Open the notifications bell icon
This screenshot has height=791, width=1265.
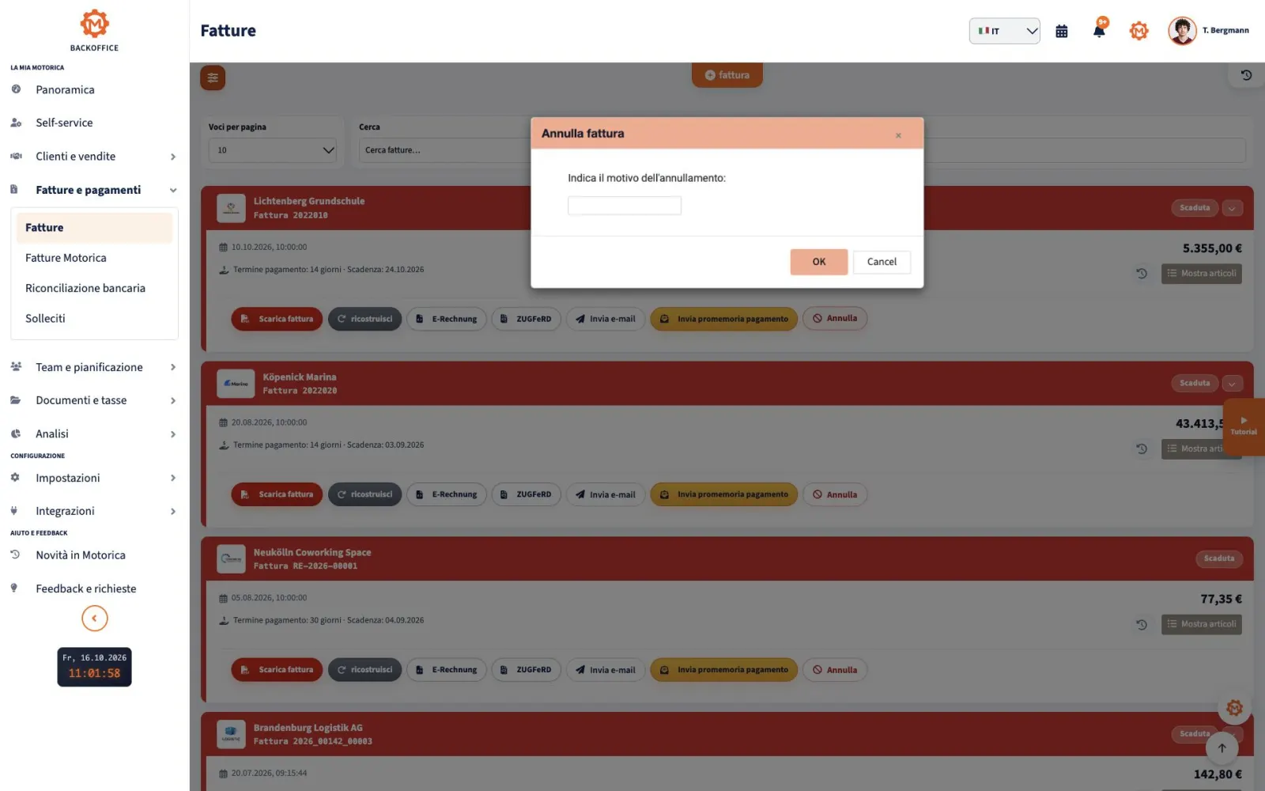[1099, 30]
